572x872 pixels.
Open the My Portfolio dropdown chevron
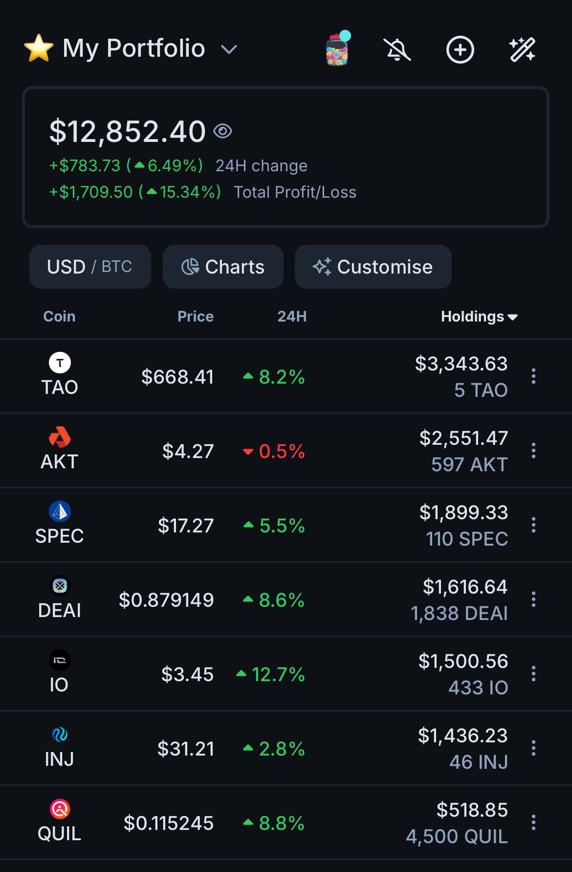(x=229, y=49)
